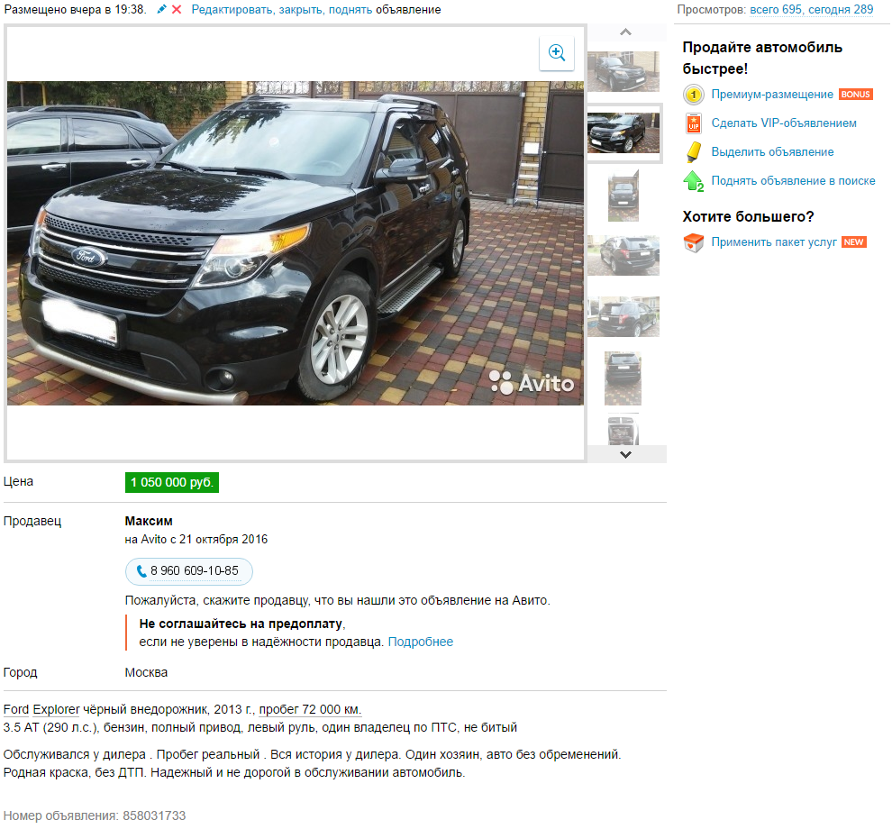892x829 pixels.
Task: Click the red X close listing icon
Action: click(177, 9)
